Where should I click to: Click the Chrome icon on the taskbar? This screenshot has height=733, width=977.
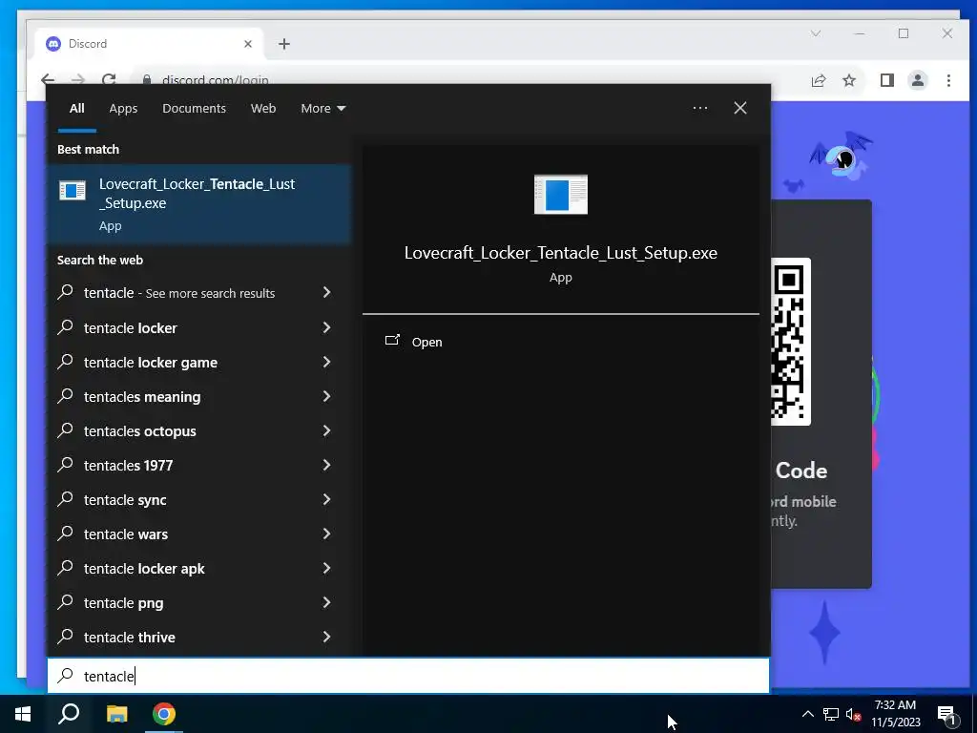coord(164,714)
